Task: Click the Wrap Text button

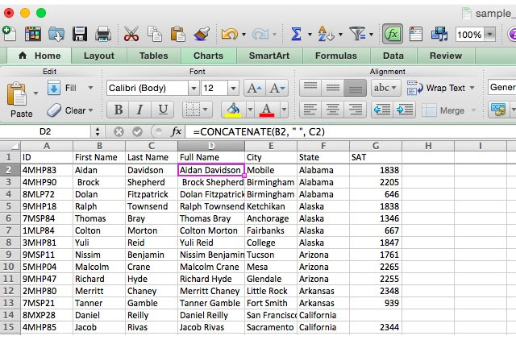Action: (436, 88)
